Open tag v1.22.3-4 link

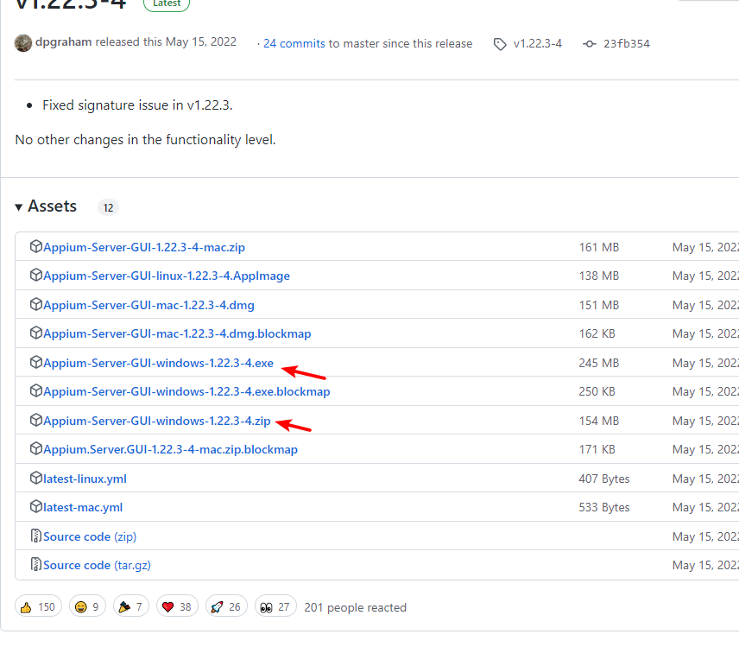coord(538,43)
